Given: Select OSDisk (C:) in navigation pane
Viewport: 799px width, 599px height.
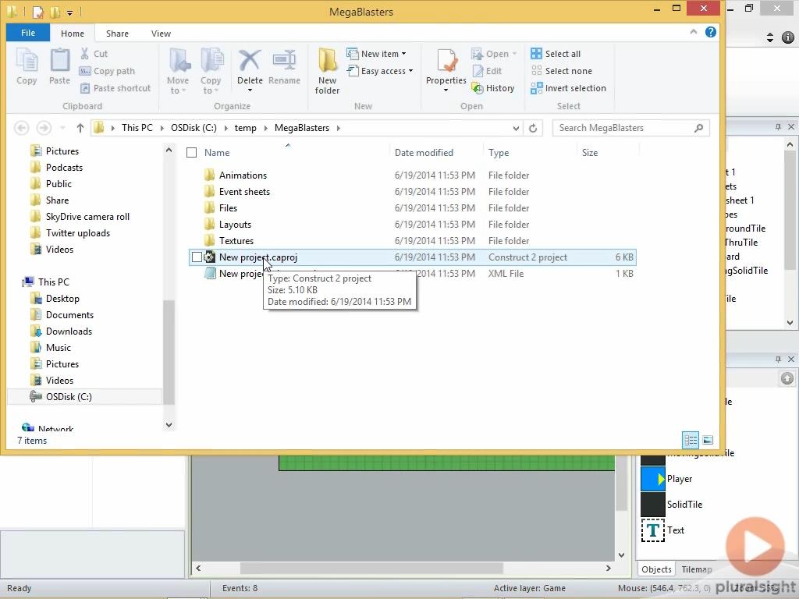Looking at the screenshot, I should 69,396.
